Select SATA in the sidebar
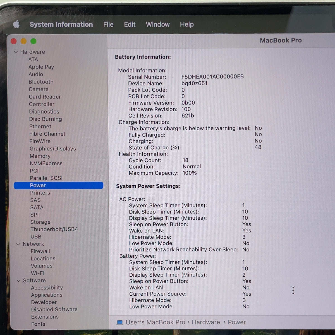 pyautogui.click(x=37, y=207)
